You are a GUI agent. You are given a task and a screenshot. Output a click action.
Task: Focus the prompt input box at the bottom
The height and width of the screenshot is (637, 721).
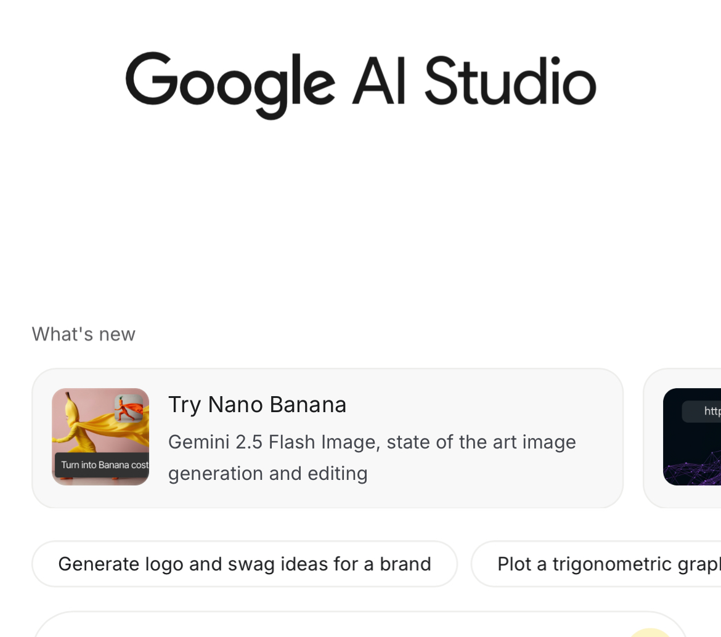[308, 627]
